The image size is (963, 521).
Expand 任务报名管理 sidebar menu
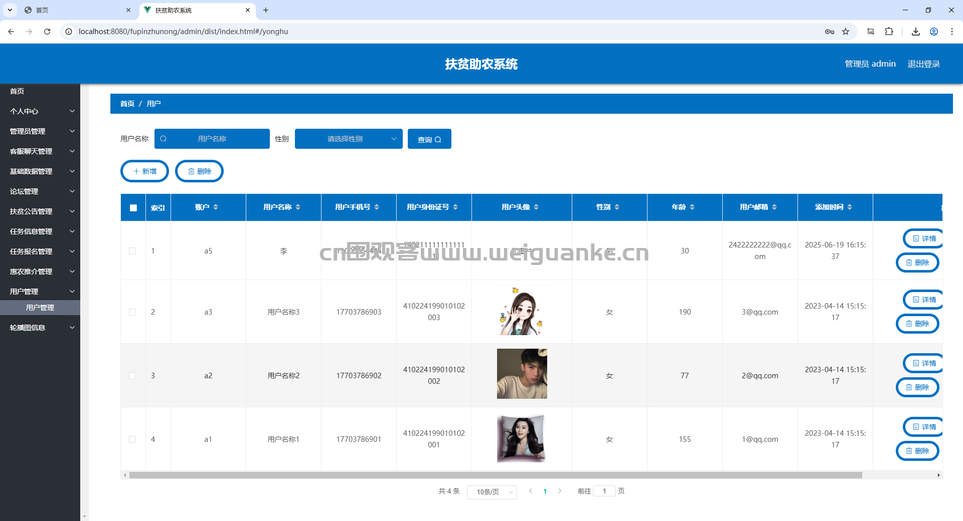pyautogui.click(x=40, y=251)
